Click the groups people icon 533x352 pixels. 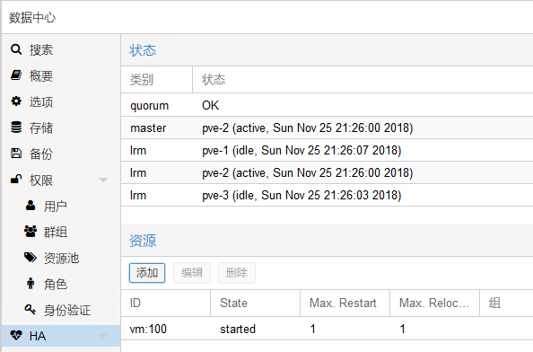pyautogui.click(x=31, y=232)
